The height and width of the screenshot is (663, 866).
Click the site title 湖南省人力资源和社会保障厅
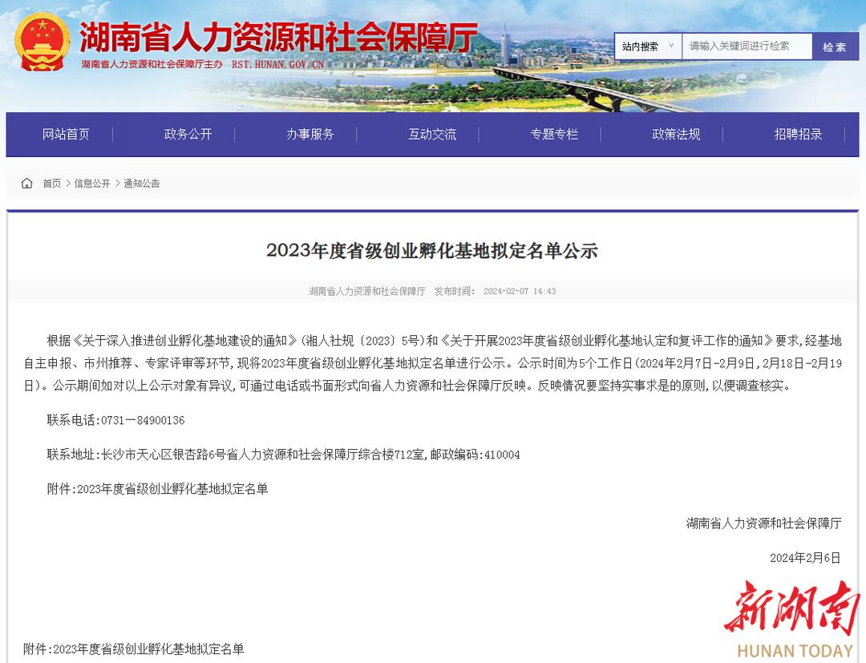pyautogui.click(x=278, y=38)
